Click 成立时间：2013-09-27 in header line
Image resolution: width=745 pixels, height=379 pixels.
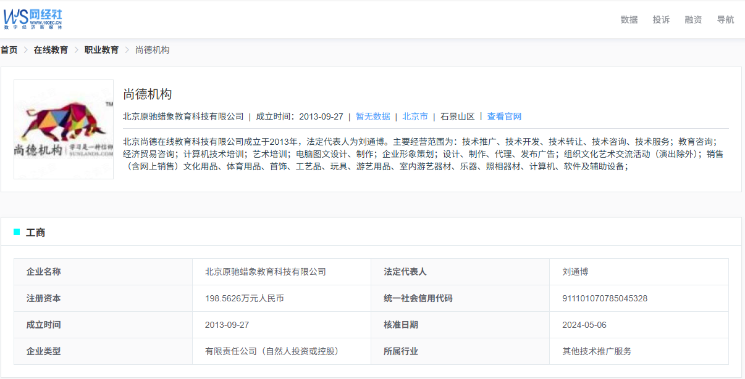click(300, 116)
